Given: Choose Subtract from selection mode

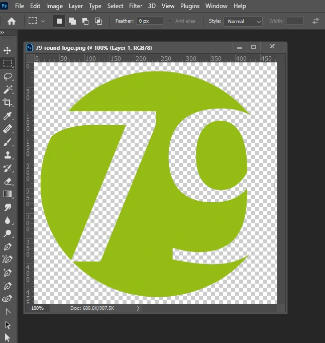Looking at the screenshot, I should point(85,21).
